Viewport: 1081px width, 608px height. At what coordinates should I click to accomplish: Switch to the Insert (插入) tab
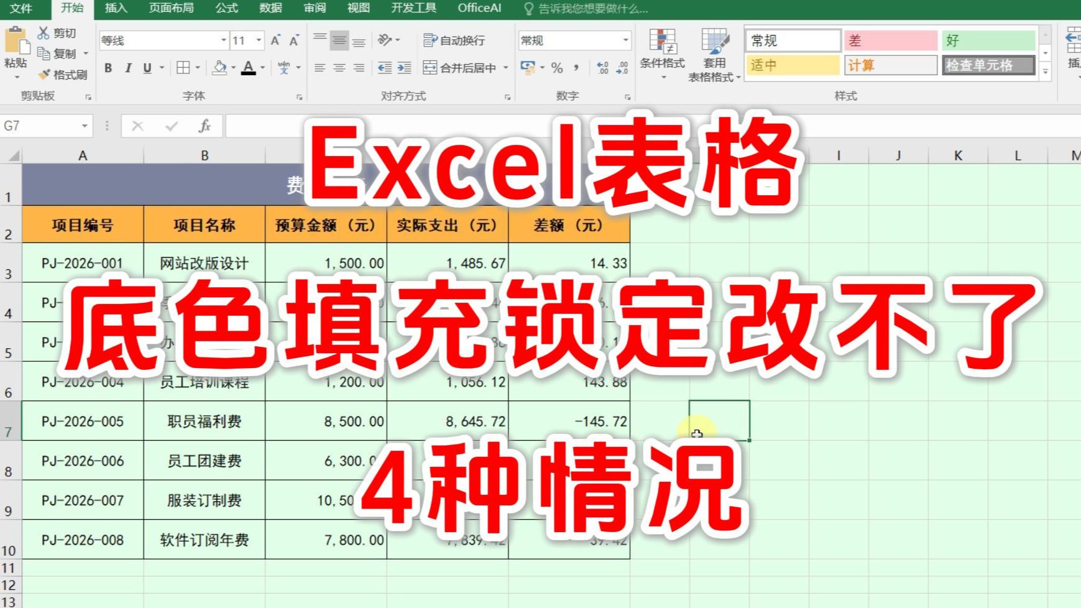116,8
